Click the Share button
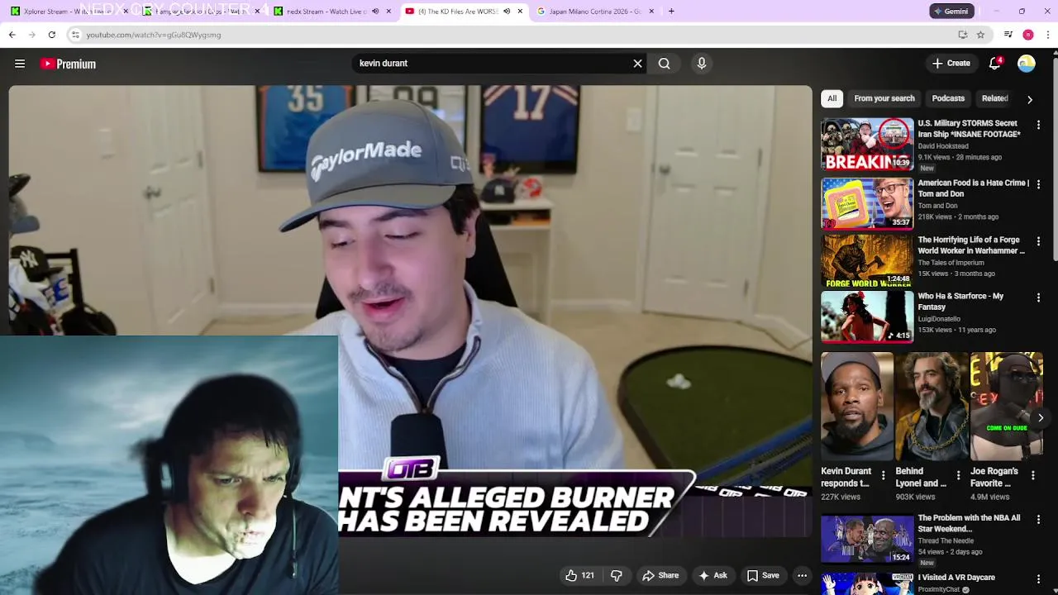 point(660,575)
